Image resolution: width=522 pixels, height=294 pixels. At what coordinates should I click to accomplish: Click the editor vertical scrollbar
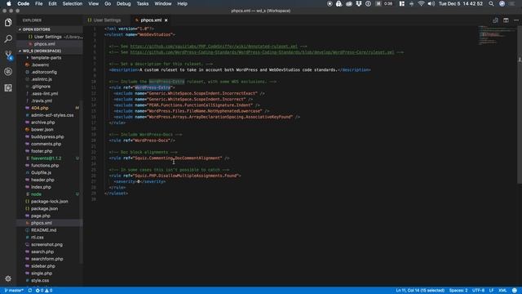(520, 105)
